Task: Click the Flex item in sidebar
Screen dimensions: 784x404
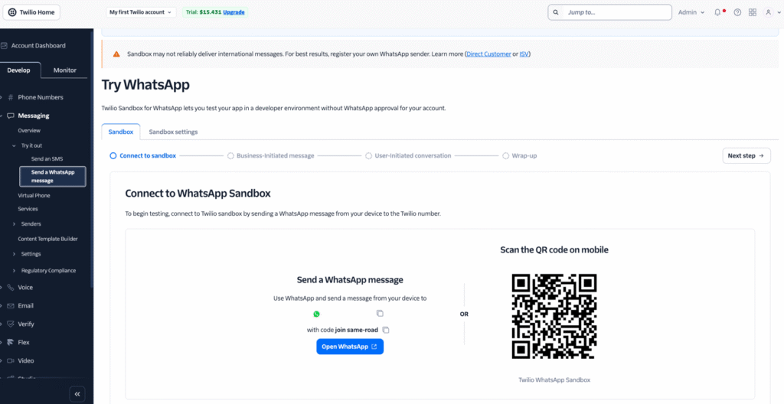Action: point(24,343)
